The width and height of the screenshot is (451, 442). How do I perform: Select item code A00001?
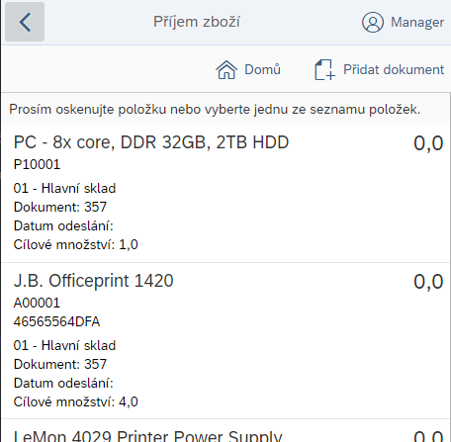[x=37, y=303]
